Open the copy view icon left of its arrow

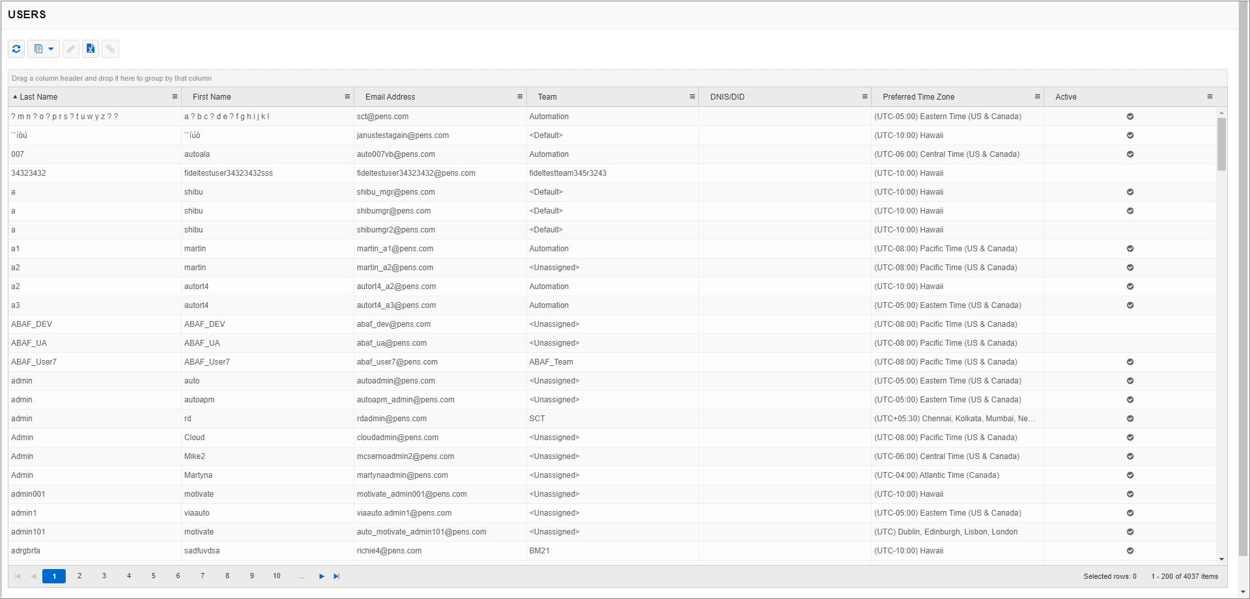(x=38, y=49)
